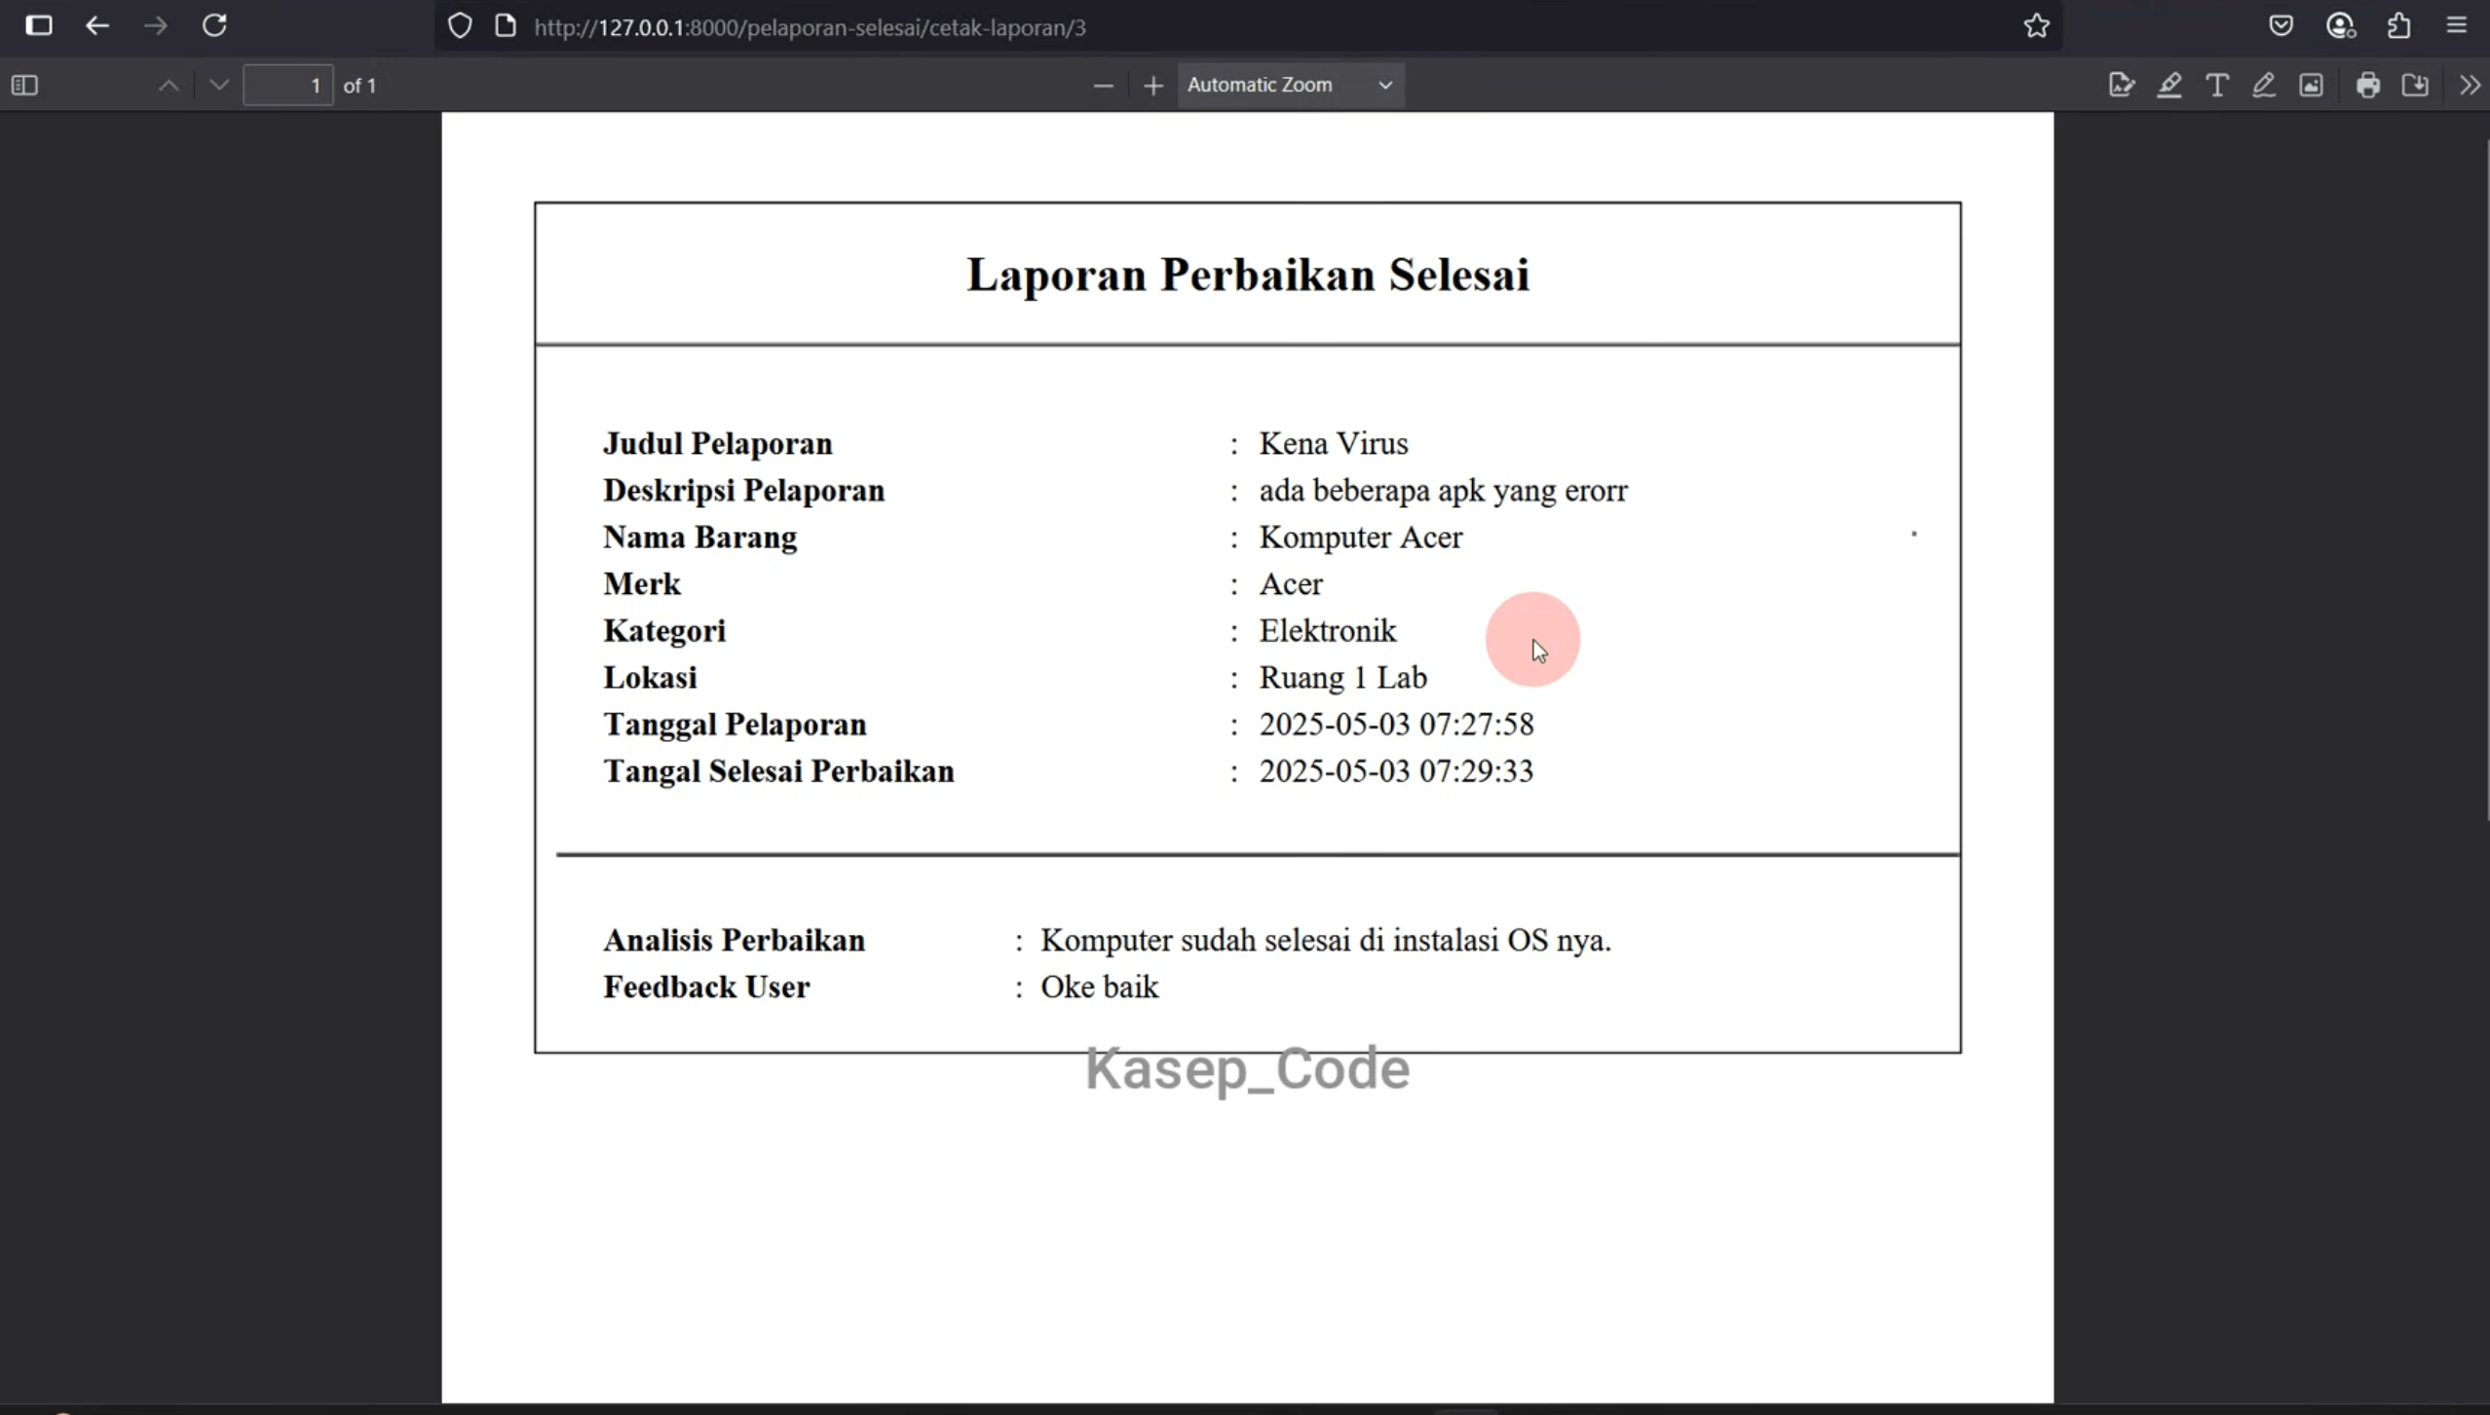Click the Judul Pelaporan label
This screenshot has width=2490, height=1415.
pos(718,444)
